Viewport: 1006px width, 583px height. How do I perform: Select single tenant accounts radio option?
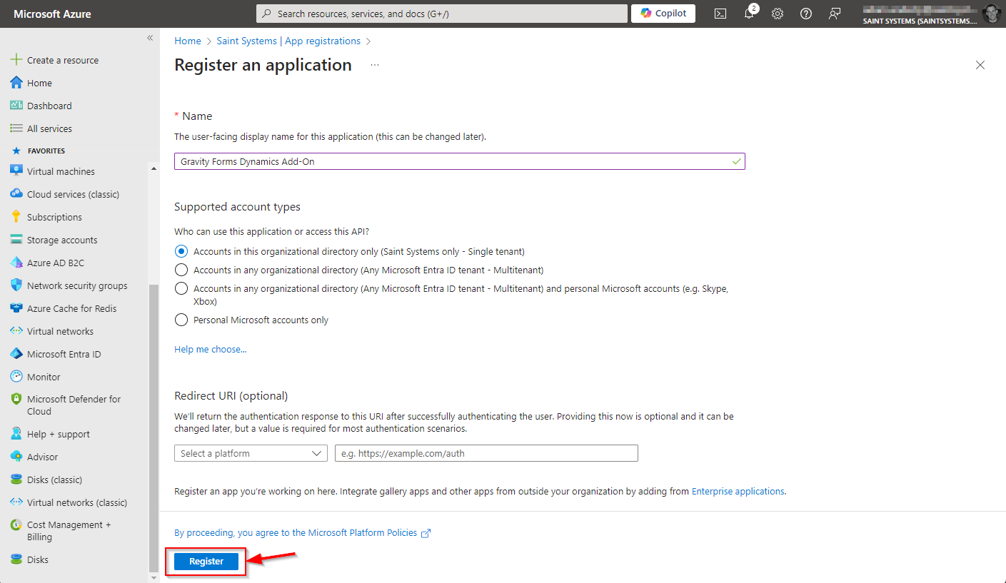tap(181, 251)
